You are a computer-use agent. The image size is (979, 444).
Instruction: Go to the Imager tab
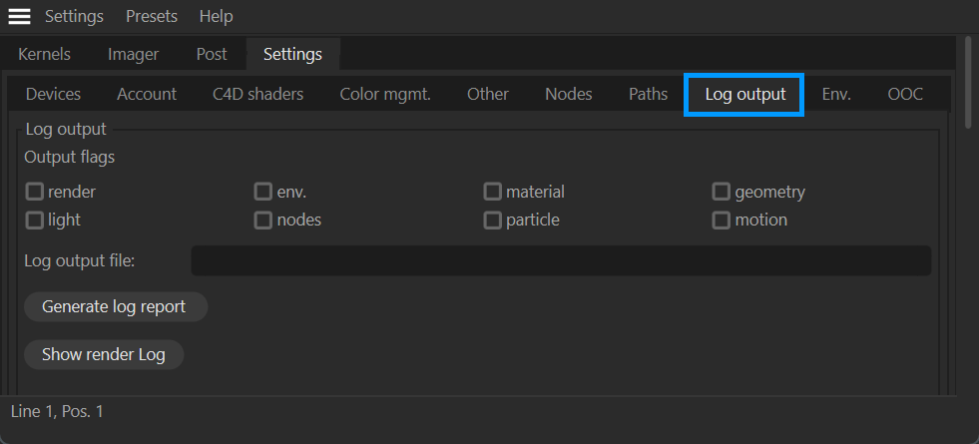click(133, 54)
